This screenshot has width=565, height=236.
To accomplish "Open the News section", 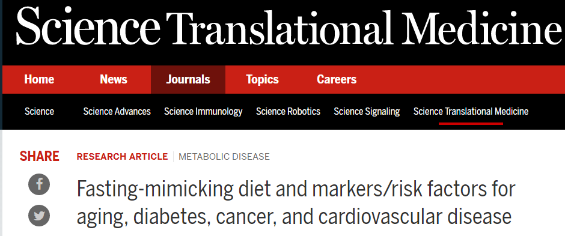I will [x=114, y=79].
